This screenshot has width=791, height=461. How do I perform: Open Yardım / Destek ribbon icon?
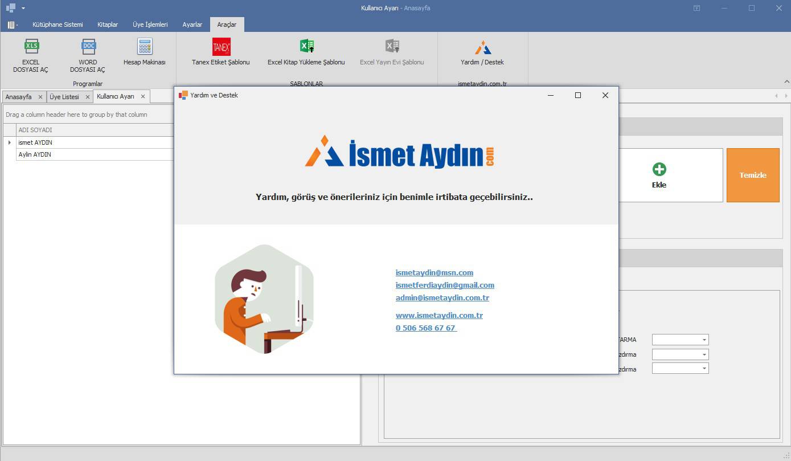pos(482,48)
